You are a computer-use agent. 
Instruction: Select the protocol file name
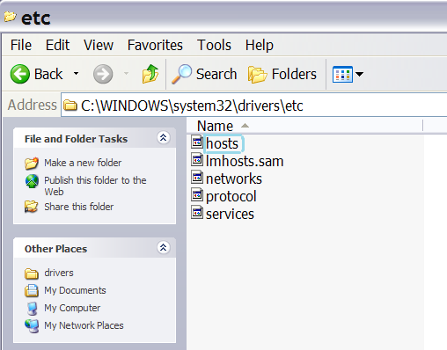click(231, 197)
